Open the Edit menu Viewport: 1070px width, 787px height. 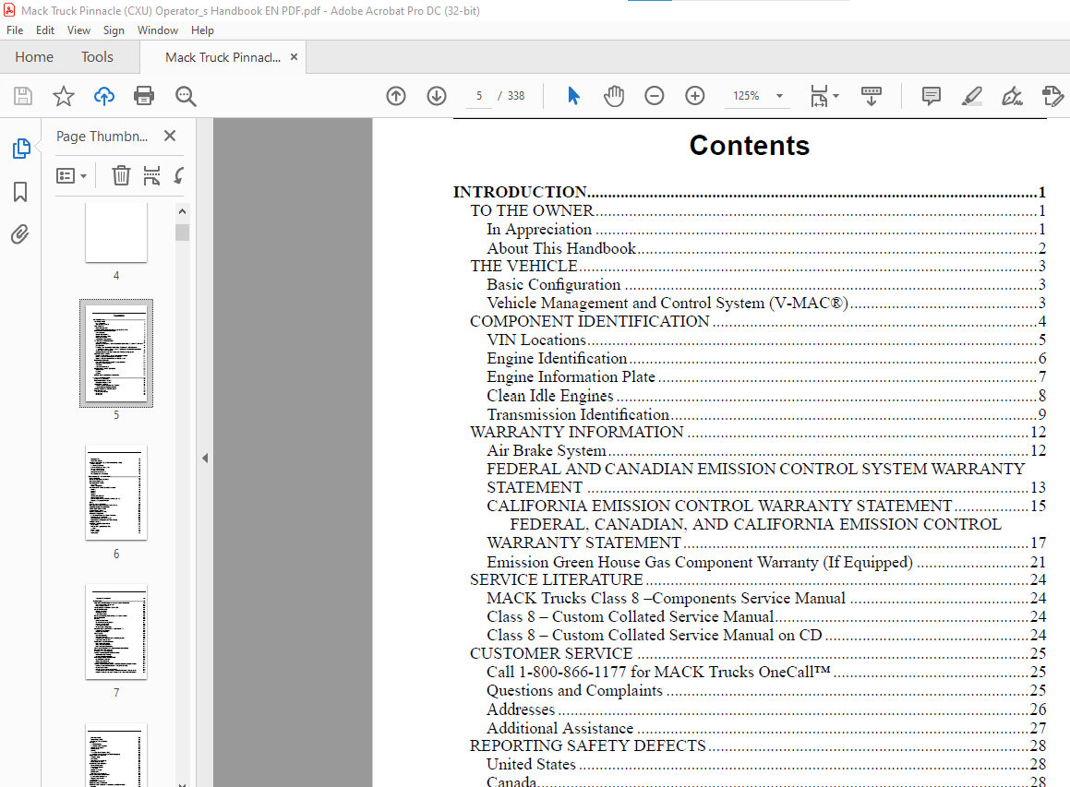(x=45, y=30)
